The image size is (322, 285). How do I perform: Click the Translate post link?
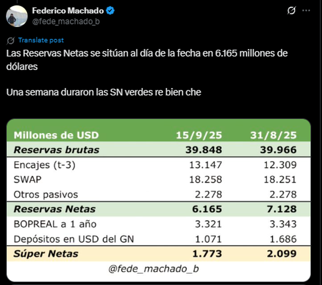(41, 40)
